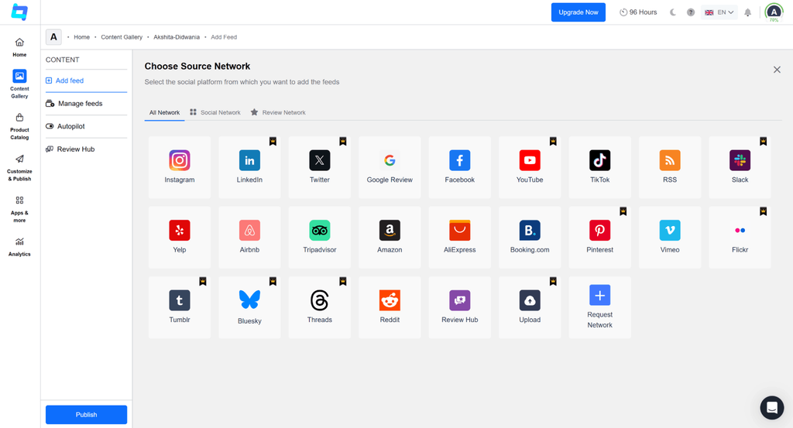Click the Upgrade Now button
Viewport: 793px width, 428px height.
578,12
